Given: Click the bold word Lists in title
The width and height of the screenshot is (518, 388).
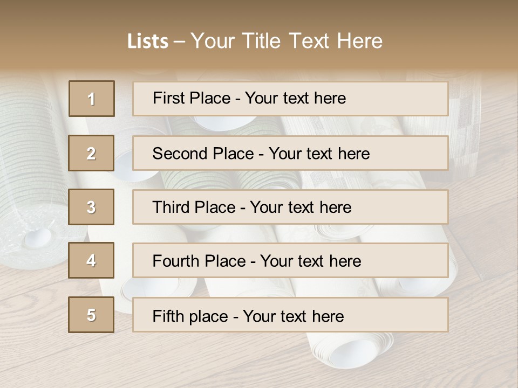Looking at the screenshot, I should click(x=148, y=41).
